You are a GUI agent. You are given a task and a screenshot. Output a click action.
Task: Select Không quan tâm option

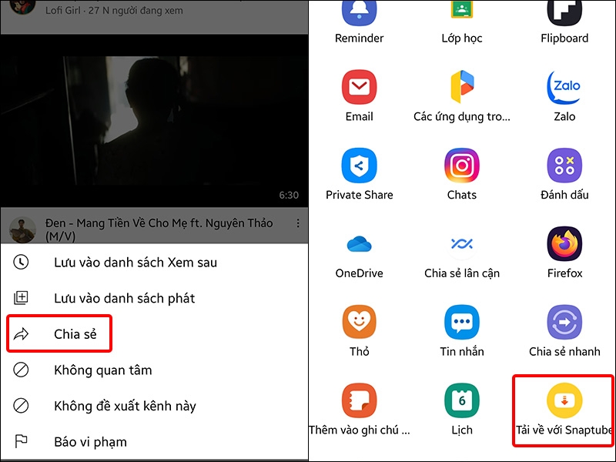click(x=154, y=370)
